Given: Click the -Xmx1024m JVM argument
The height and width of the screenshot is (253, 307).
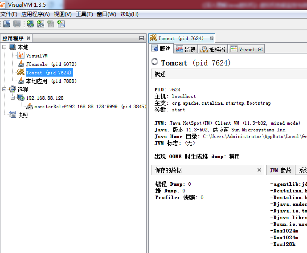Looking at the screenshot, I should click(284, 237).
